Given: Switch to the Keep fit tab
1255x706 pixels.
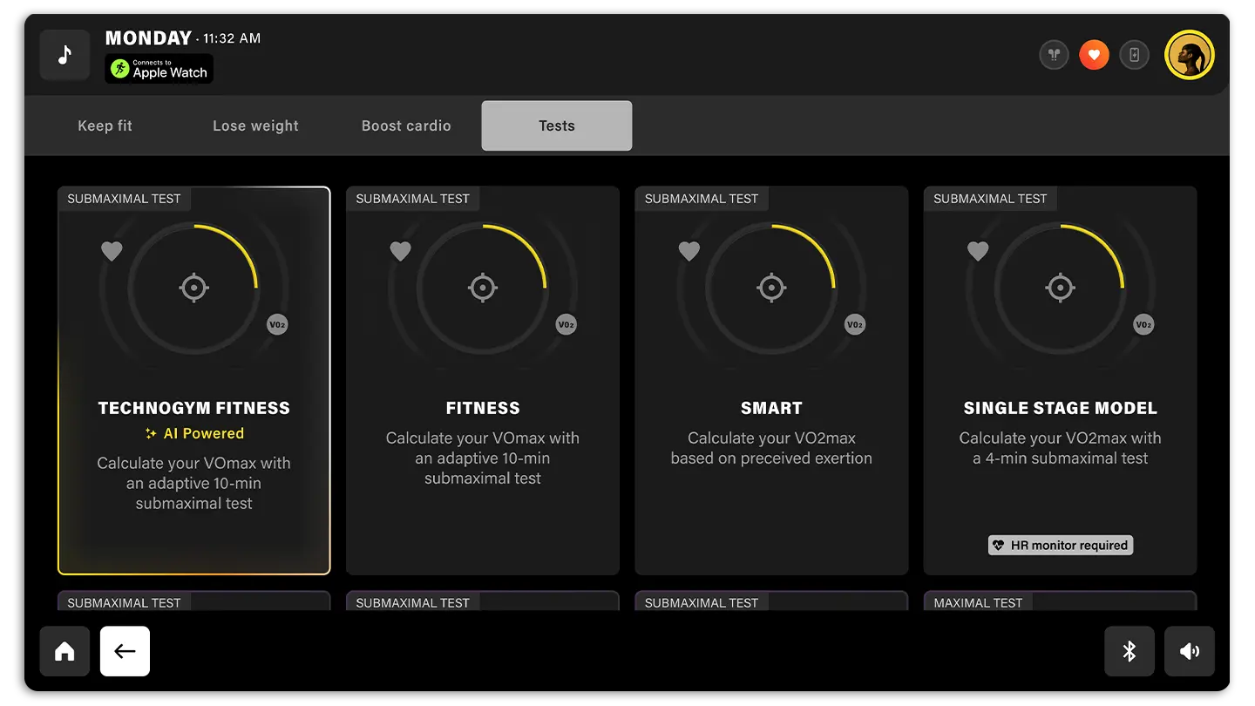Looking at the screenshot, I should coord(105,126).
